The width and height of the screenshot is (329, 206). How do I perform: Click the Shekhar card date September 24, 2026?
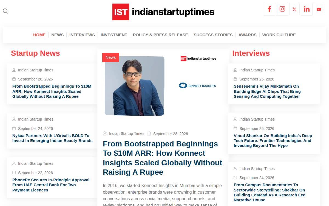[x=257, y=178]
